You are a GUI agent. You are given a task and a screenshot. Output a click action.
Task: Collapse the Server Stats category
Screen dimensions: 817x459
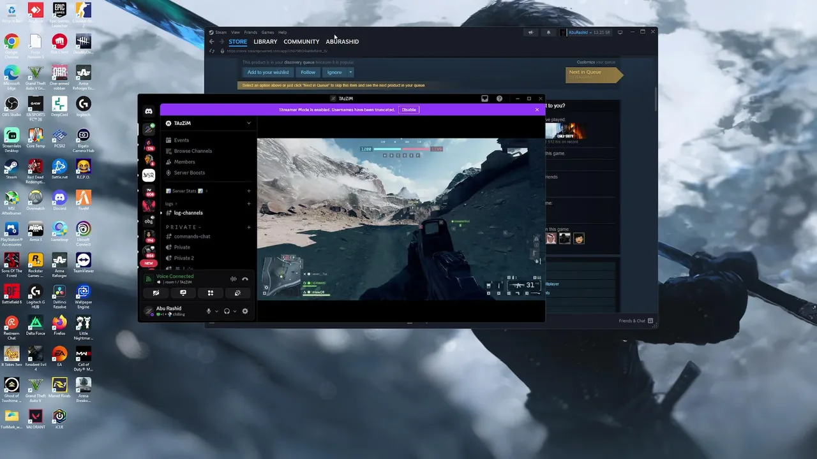[186, 191]
